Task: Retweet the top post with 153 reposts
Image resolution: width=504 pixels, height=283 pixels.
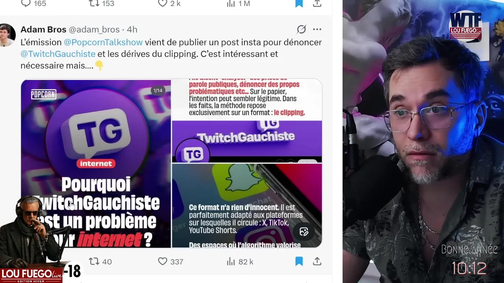Action: [x=101, y=4]
